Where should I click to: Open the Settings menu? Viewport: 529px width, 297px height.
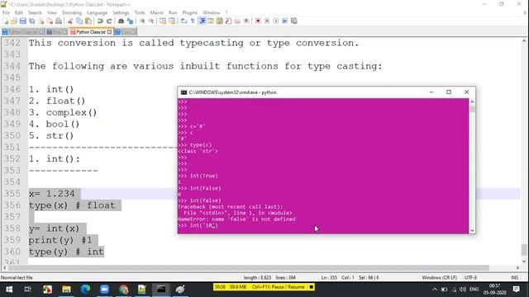pos(121,13)
